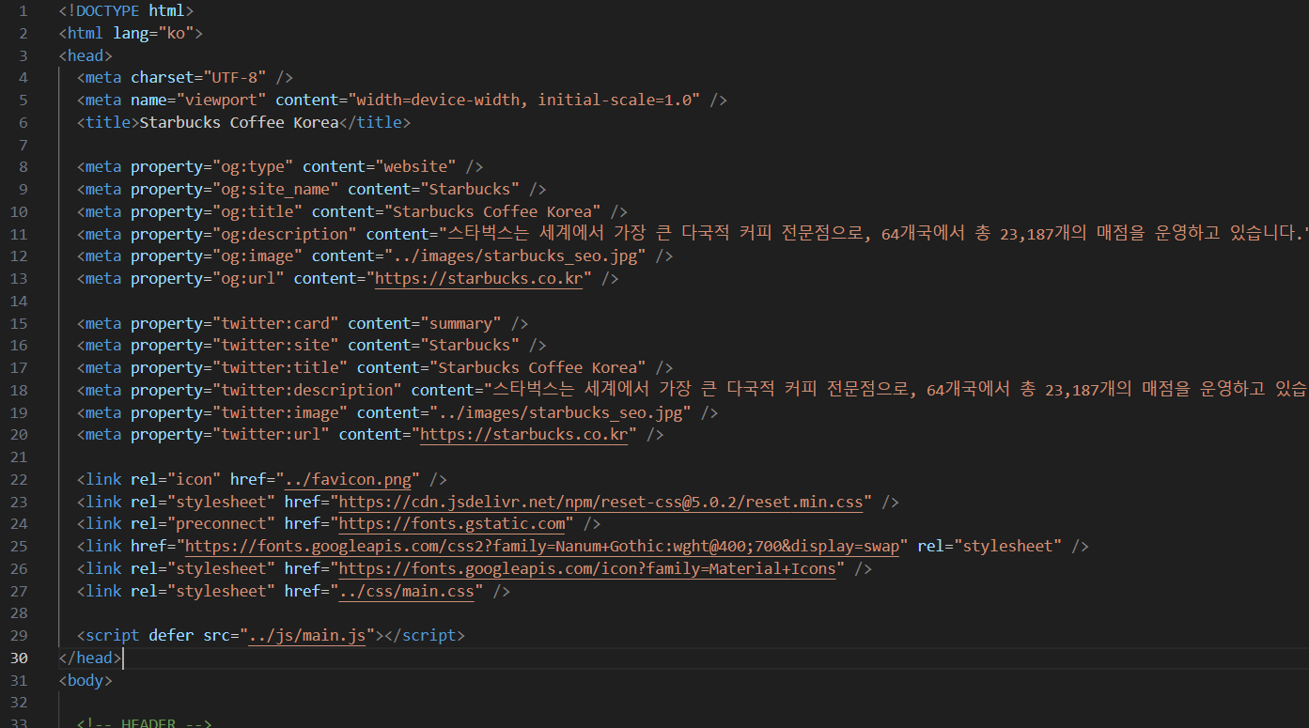
Task: Click the "website" content value
Action: [x=416, y=167]
